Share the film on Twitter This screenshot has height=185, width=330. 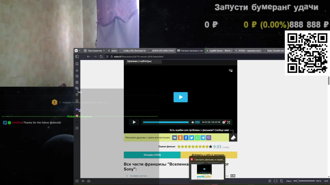click(192, 138)
